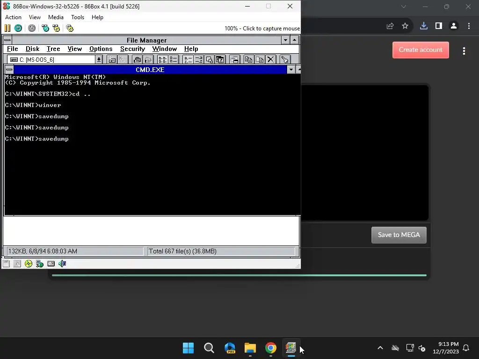
Task: Sort files by date icon
Action: tap(220, 59)
